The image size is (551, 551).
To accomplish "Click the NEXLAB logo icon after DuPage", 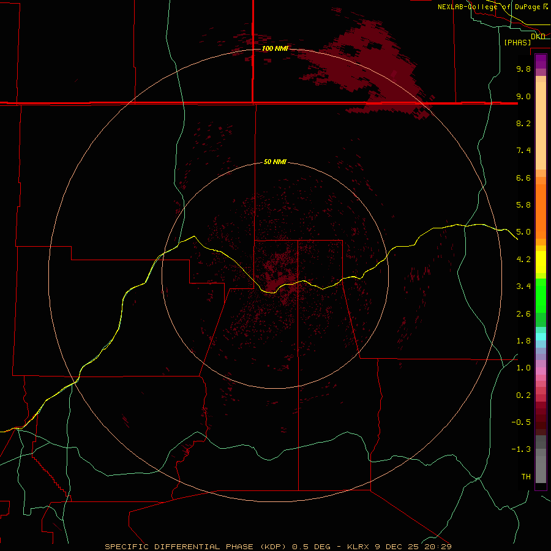I will click(545, 6).
